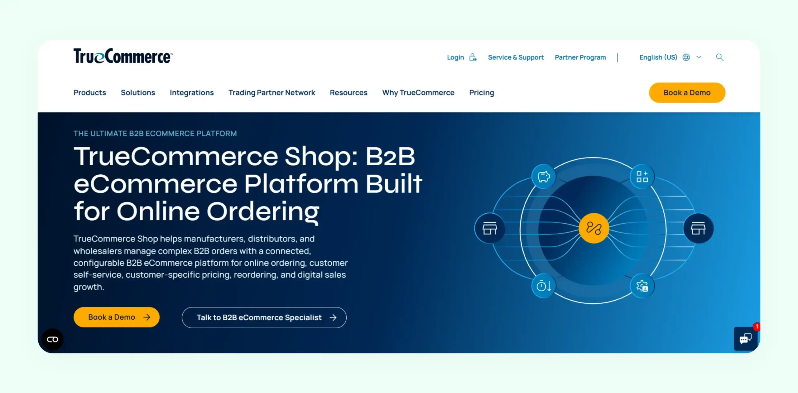Go to the Pricing page
The width and height of the screenshot is (798, 393).
click(x=482, y=93)
